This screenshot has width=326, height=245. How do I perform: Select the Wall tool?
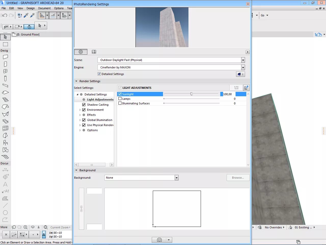5,57
